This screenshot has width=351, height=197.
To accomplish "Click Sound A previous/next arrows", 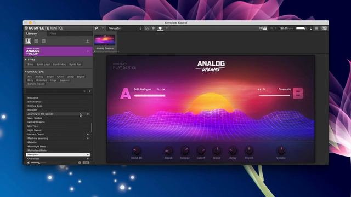I will (163, 89).
